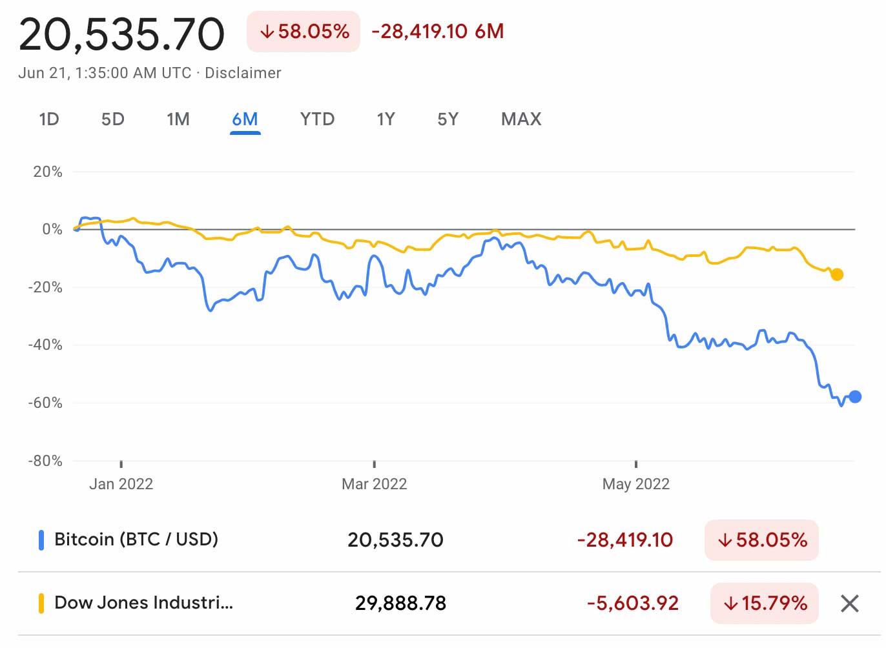The image size is (886, 648).
Task: Open the Disclaimer link
Action: click(x=243, y=73)
